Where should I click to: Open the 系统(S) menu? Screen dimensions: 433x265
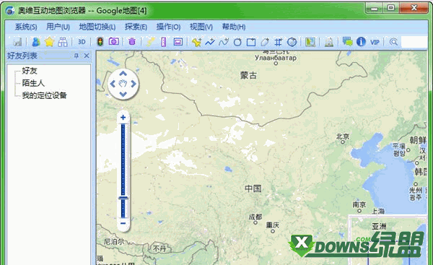pos(26,27)
